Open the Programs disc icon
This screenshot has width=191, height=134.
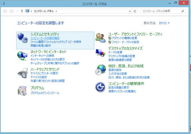[22, 91]
